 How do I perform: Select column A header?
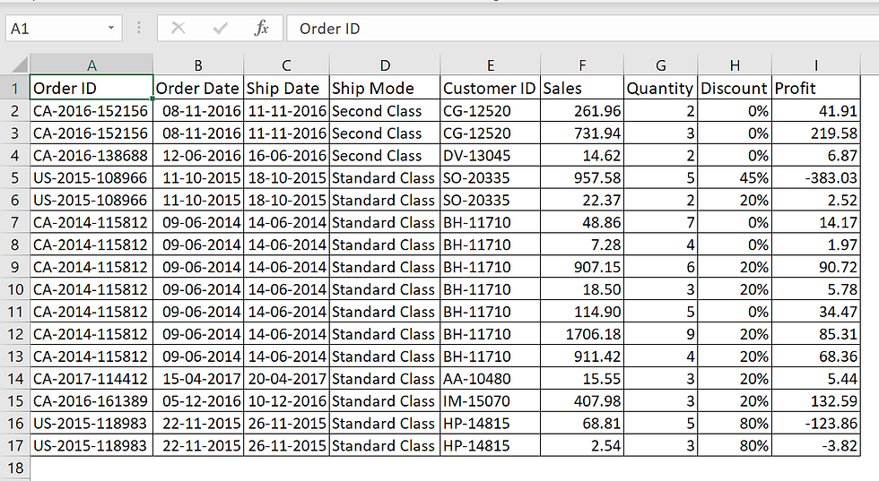(x=91, y=65)
